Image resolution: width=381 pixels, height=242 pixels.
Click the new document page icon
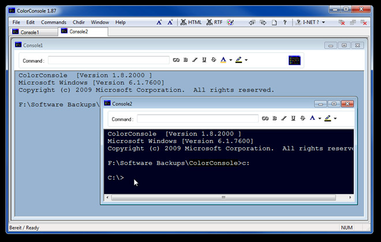[274, 22]
